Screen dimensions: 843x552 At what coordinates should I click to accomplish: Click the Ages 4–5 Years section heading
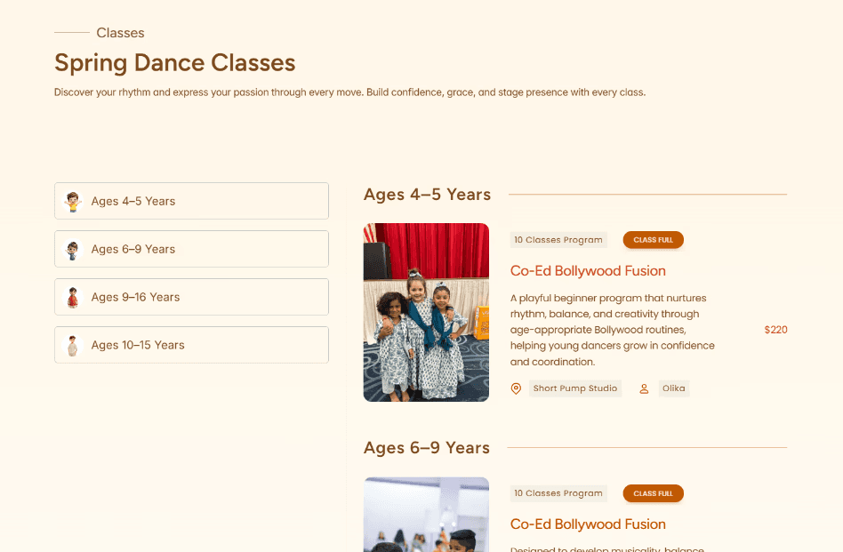(427, 194)
